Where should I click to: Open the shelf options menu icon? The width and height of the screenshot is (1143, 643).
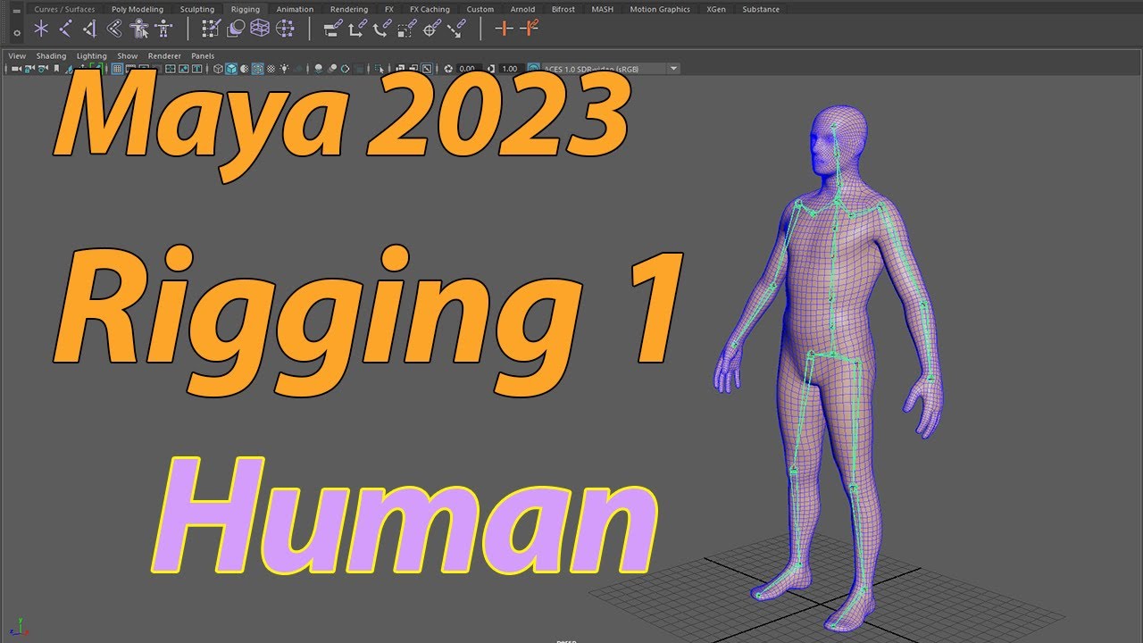click(x=16, y=10)
